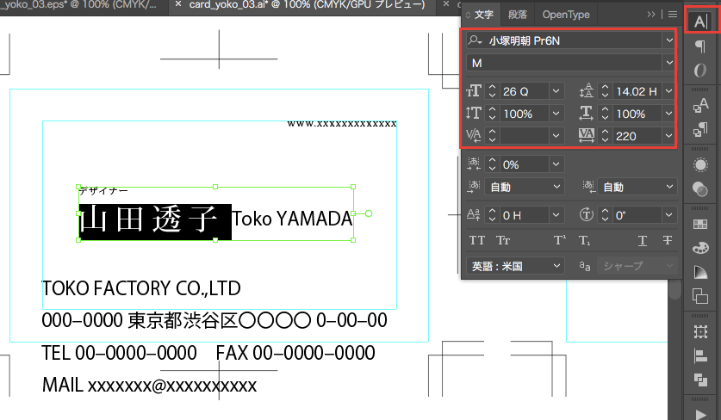The image size is (721, 420).
Task: Toggle Underline text formatting
Action: click(x=642, y=240)
